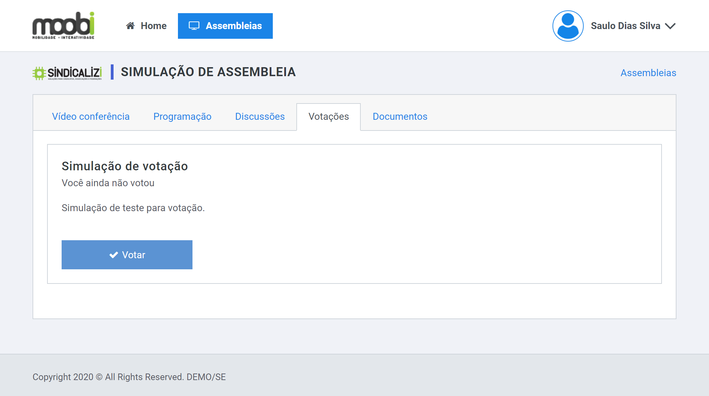
Task: Open the user avatar profile icon
Action: [568, 26]
